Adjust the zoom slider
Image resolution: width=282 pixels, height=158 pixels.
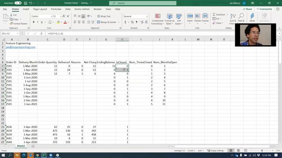(262, 151)
